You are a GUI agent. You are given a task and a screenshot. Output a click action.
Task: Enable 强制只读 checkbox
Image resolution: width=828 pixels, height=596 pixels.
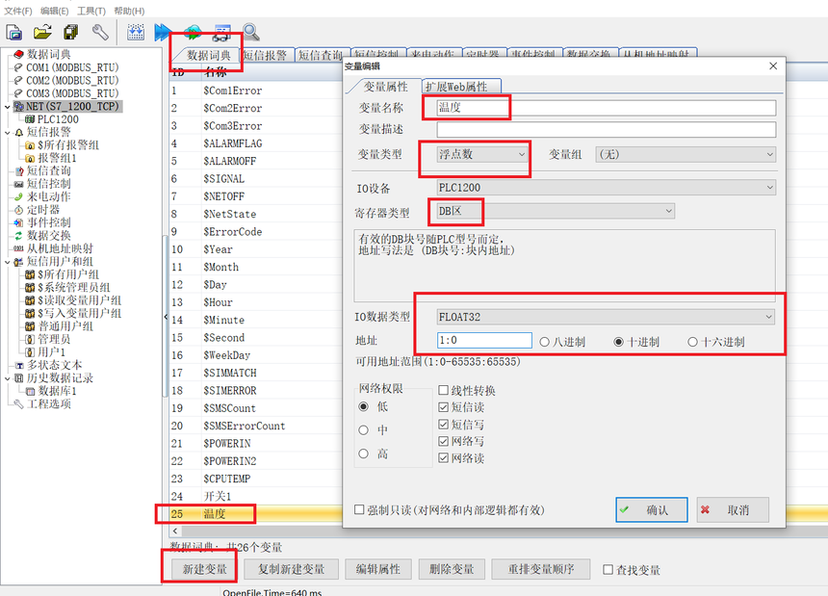click(359, 509)
